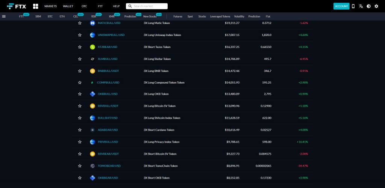Open the WALLET menu
The image size is (385, 188).
(68, 6)
